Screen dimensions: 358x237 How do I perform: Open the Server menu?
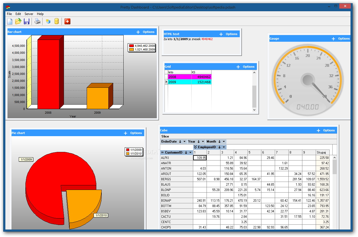[x=29, y=14]
